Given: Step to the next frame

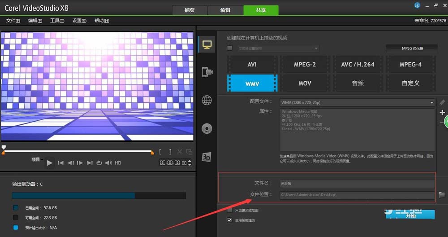Looking at the screenshot, I should click(80, 163).
